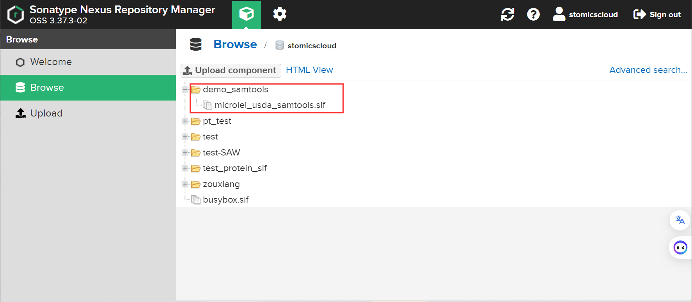The width and height of the screenshot is (692, 302).
Task: Click the Browse cube icon in header
Action: (x=246, y=14)
